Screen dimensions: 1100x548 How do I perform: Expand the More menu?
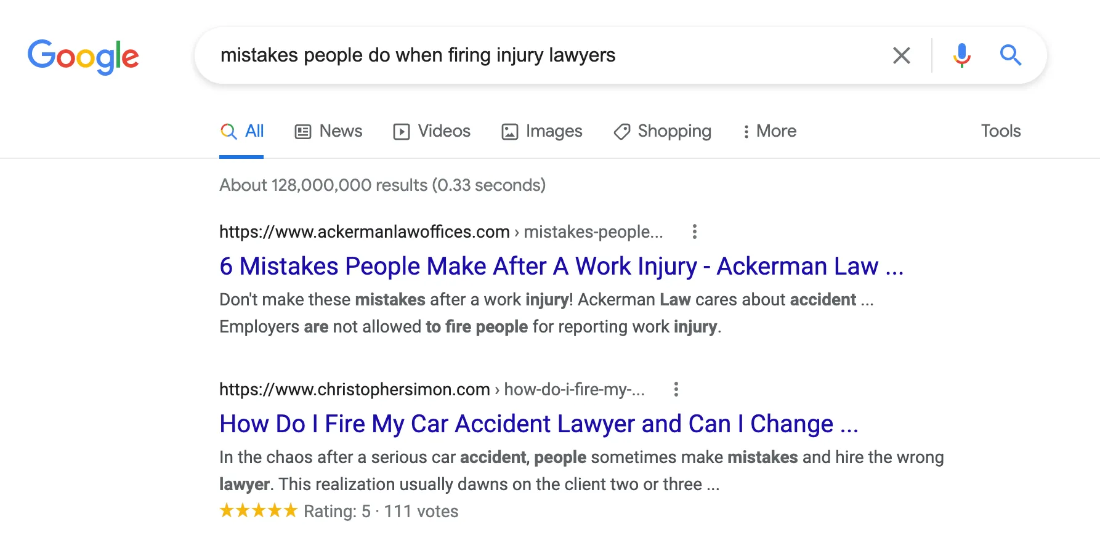[769, 131]
